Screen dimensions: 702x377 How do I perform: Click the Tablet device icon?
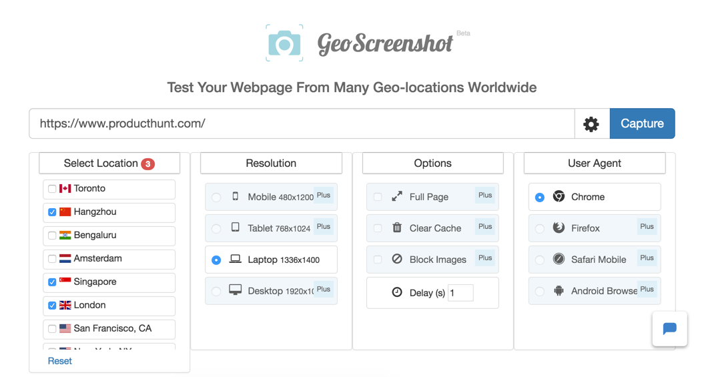236,227
